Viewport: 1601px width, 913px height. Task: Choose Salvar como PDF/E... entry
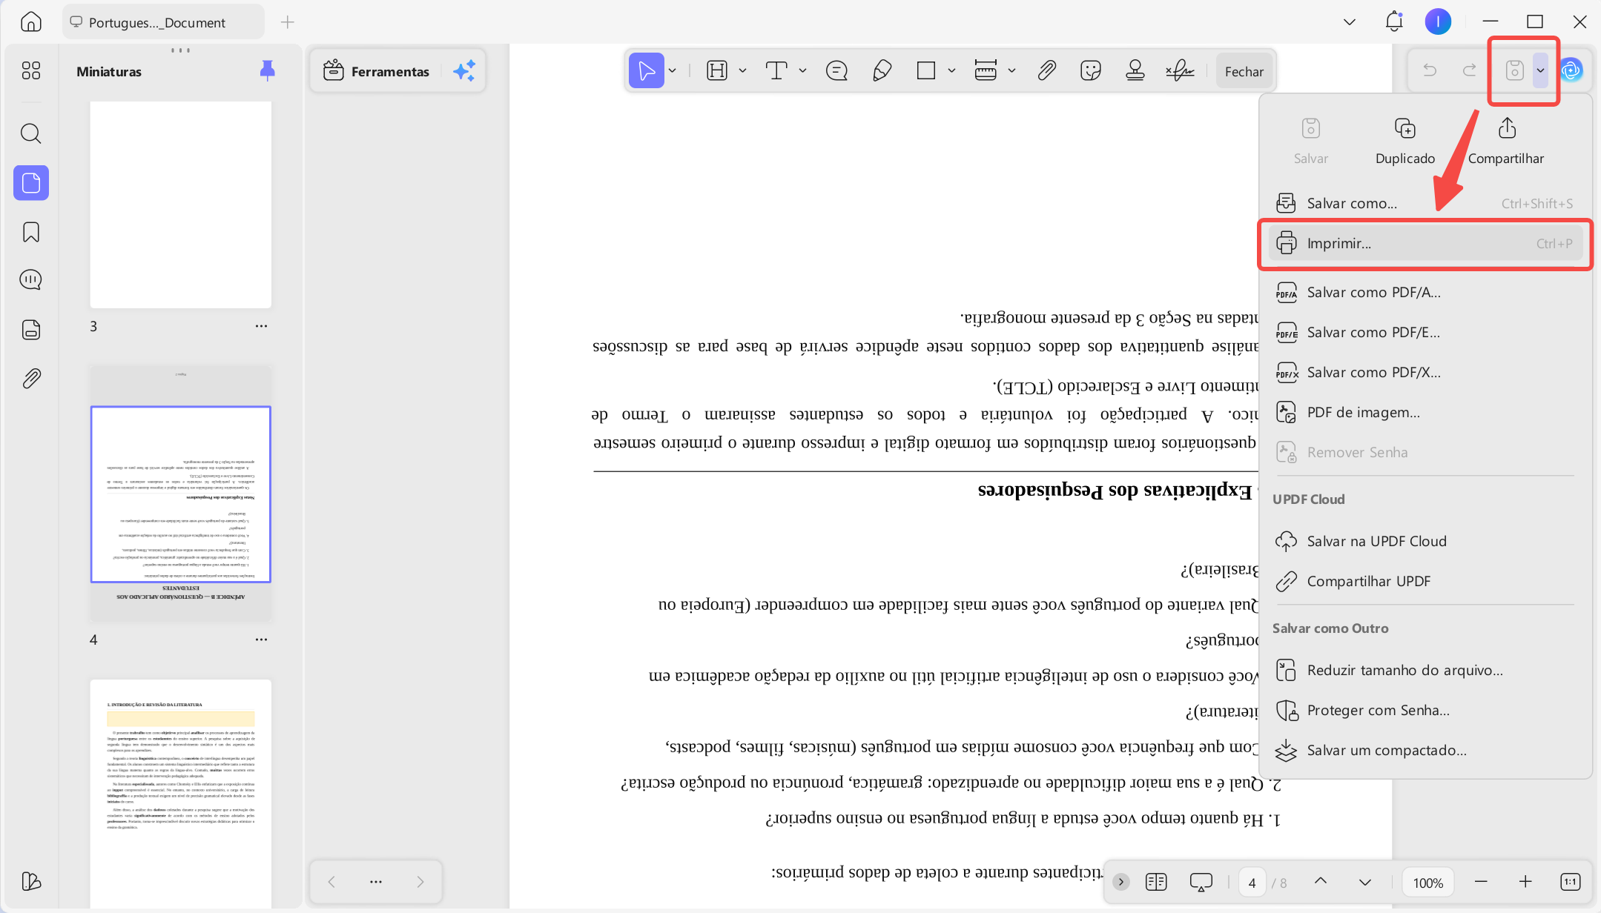1425,332
